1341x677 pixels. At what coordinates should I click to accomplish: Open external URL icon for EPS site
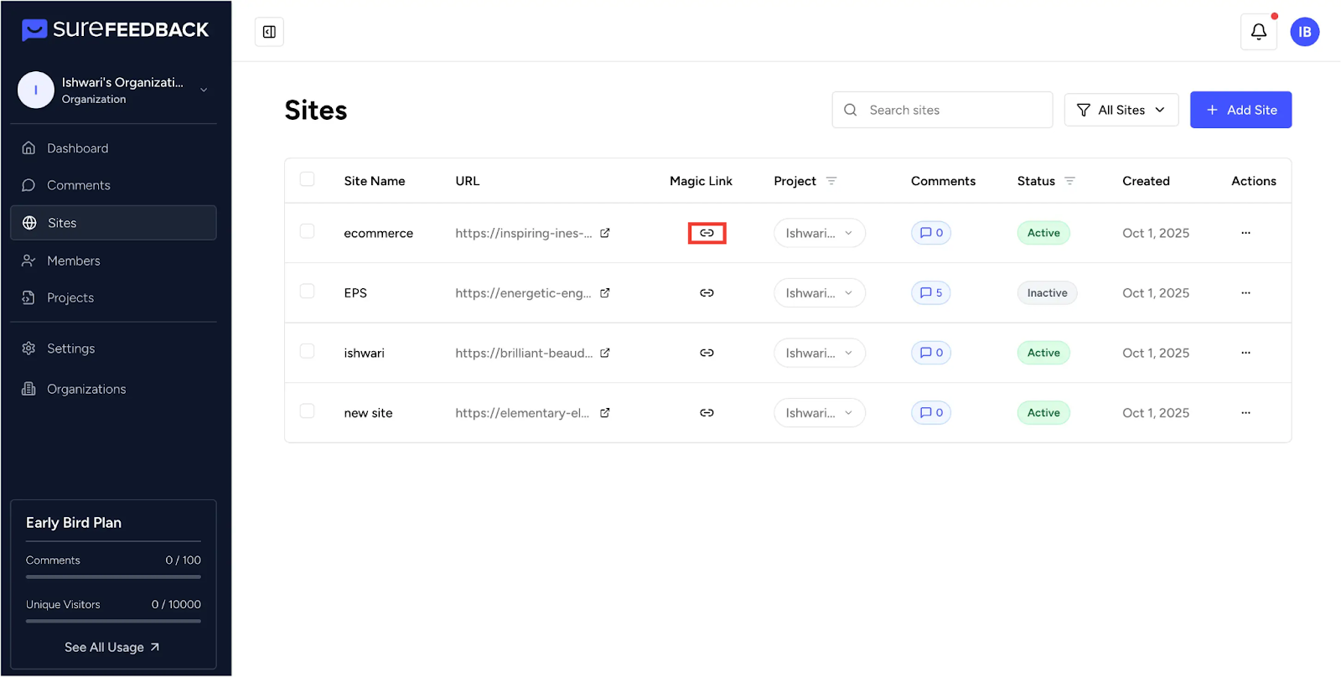pos(605,293)
